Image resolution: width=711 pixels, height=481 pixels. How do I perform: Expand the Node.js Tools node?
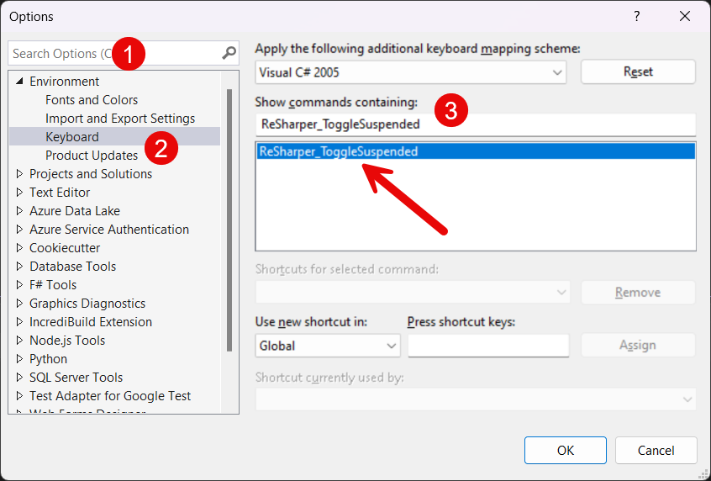19,341
